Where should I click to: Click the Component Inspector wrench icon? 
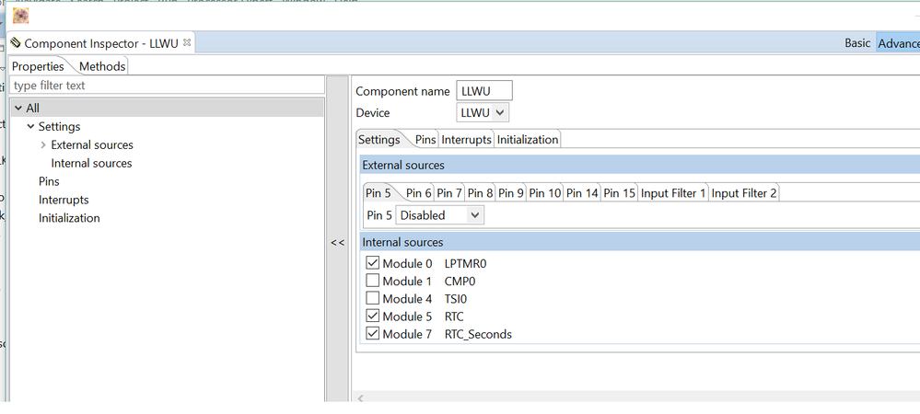[x=16, y=43]
